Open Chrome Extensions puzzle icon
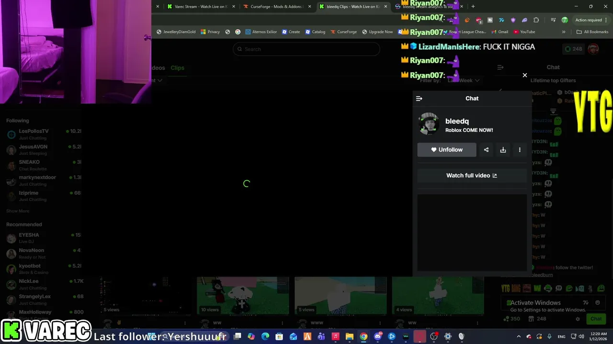613x344 pixels. point(536,20)
